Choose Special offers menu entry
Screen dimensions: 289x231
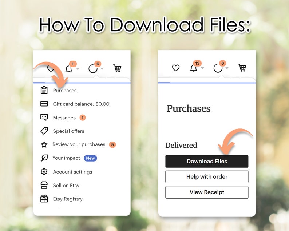pos(68,131)
